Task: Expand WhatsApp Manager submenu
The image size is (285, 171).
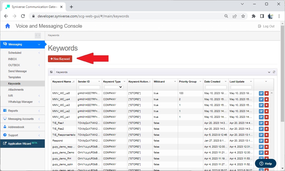Action: (39, 102)
